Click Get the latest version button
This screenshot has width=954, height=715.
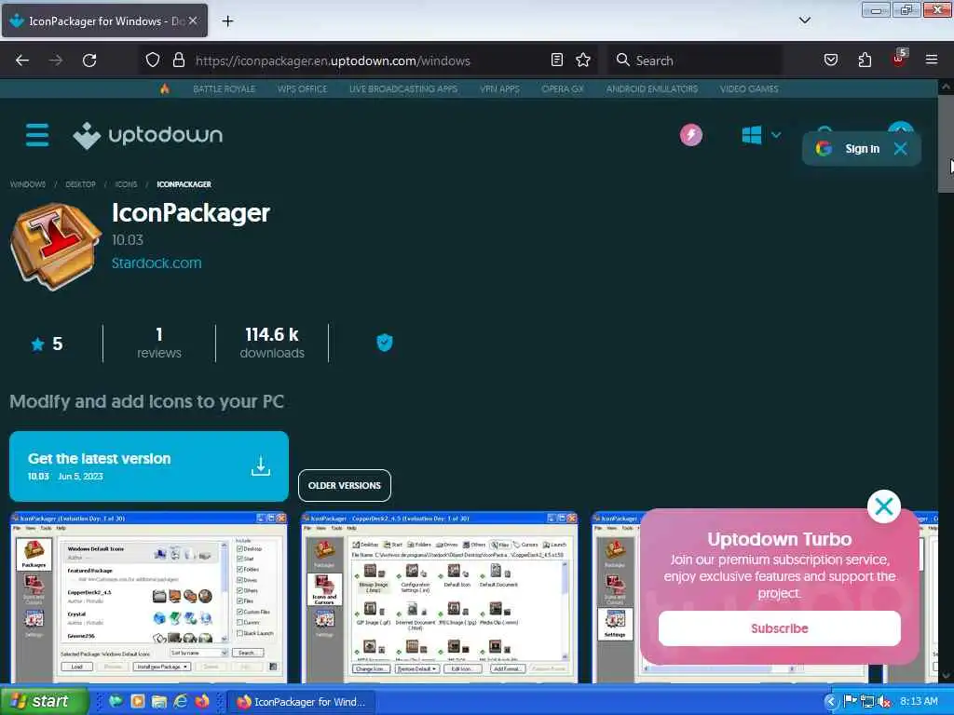pyautogui.click(x=149, y=466)
